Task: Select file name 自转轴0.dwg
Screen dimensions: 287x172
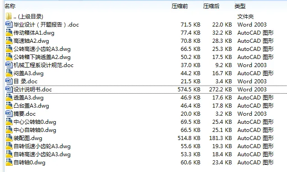Action: coord(29,162)
